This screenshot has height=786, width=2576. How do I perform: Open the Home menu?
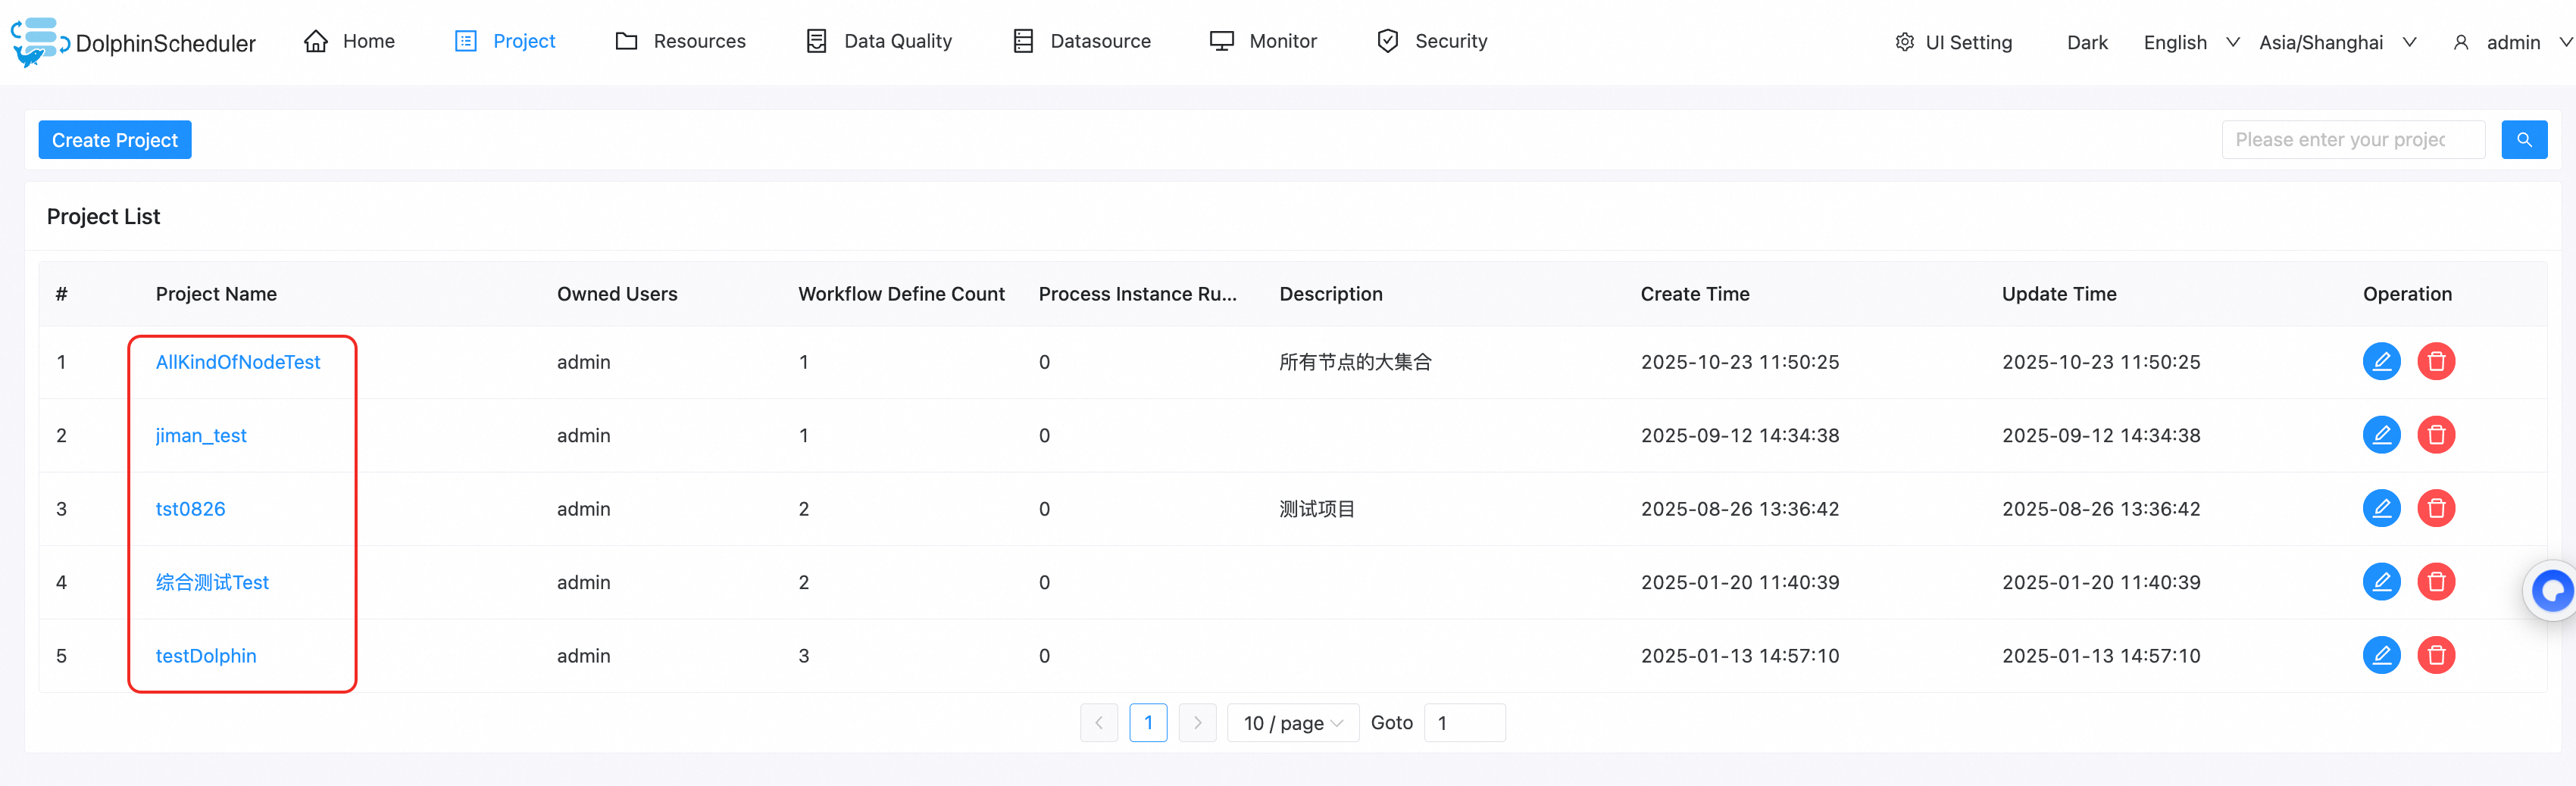point(349,41)
